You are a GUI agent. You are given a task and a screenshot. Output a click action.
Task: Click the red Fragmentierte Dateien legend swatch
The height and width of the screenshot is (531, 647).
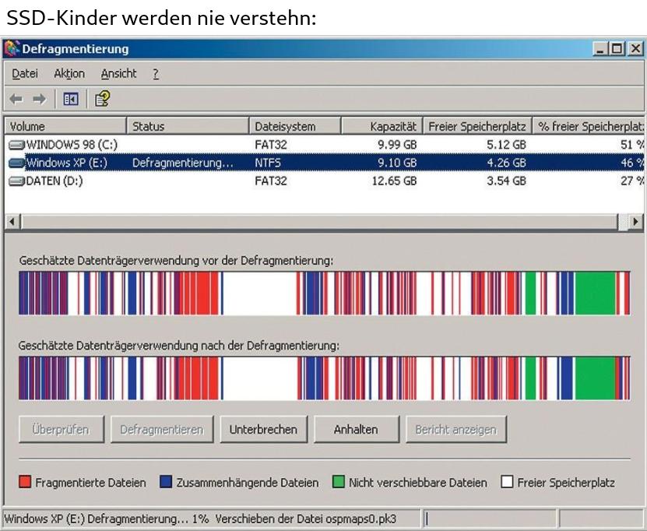pyautogui.click(x=25, y=483)
